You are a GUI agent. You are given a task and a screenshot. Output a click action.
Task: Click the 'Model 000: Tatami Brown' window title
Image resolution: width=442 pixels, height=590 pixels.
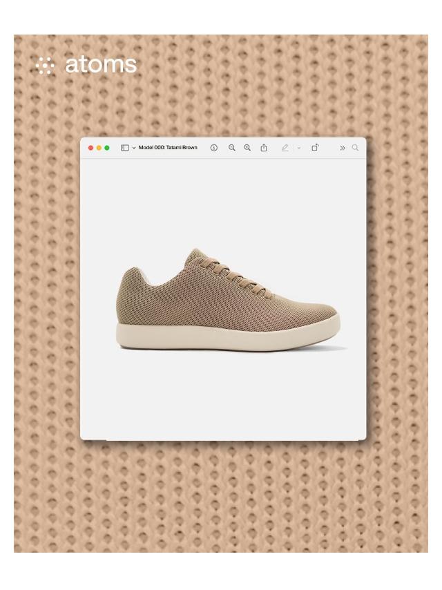(168, 148)
